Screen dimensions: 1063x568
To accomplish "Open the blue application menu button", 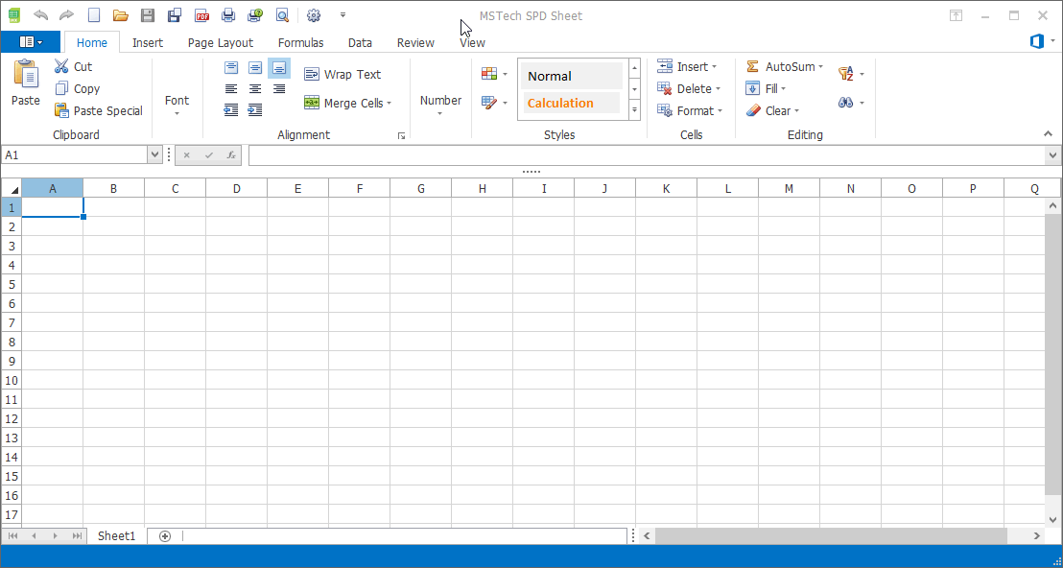I will point(31,42).
